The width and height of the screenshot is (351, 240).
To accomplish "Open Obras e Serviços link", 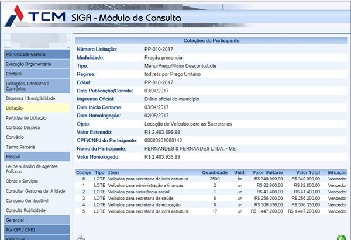I will coord(23,182).
